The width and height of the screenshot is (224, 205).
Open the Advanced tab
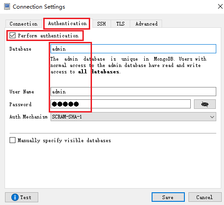[147, 24]
